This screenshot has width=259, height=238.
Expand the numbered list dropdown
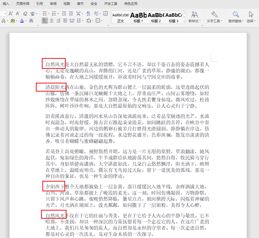58,13
